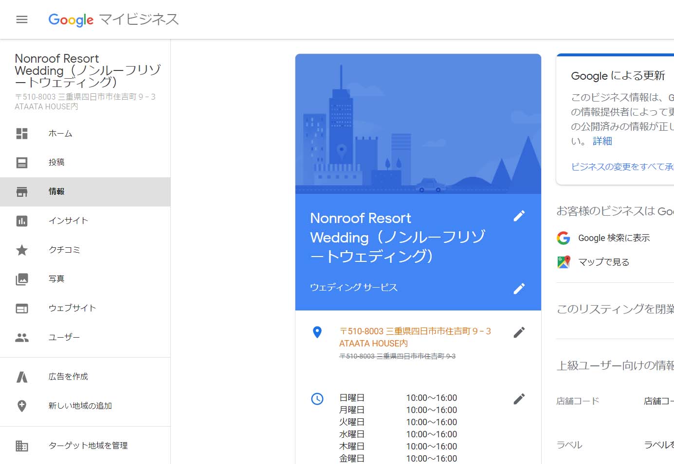Image resolution: width=674 pixels, height=464 pixels.
Task: Edit the ウェディングサービス category with pencil
Action: click(x=519, y=289)
